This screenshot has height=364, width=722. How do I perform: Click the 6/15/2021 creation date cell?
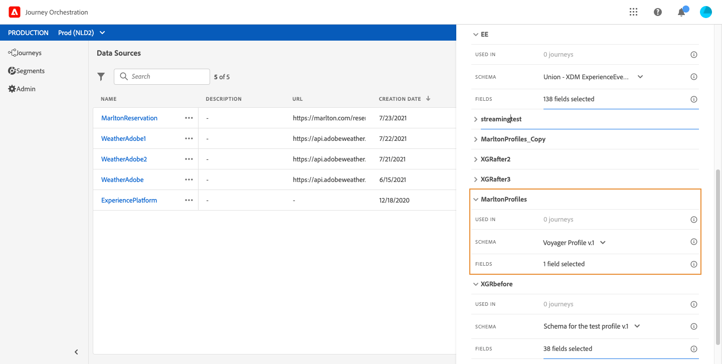pos(393,179)
